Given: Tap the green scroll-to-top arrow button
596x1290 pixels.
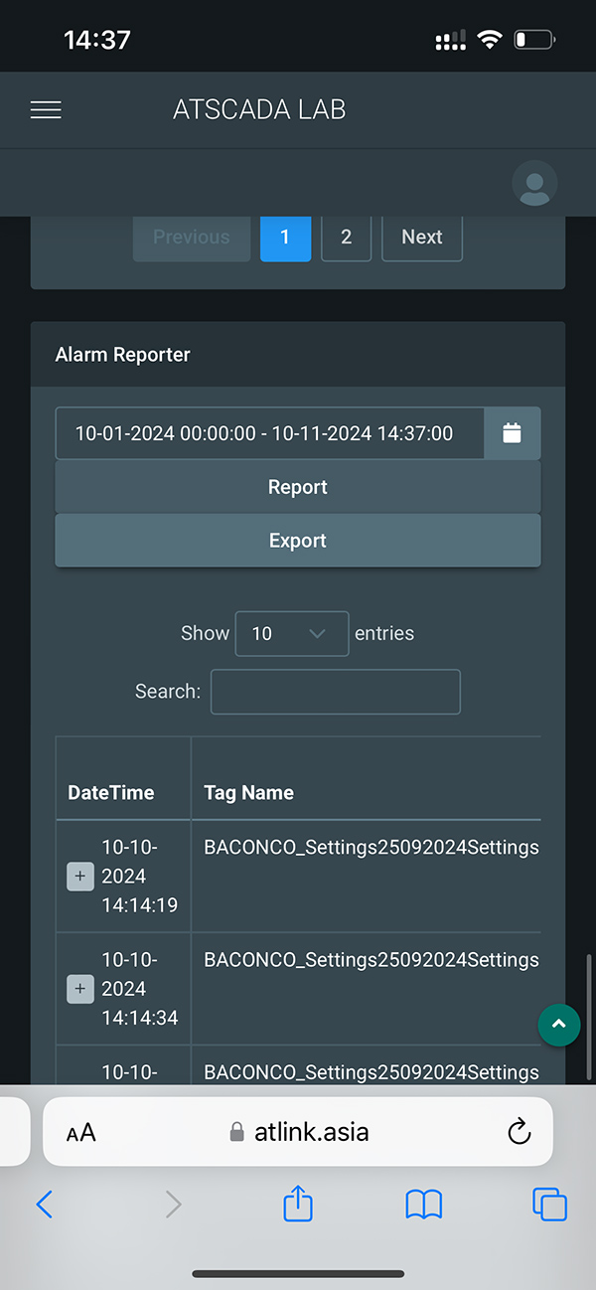Looking at the screenshot, I should pos(558,1025).
